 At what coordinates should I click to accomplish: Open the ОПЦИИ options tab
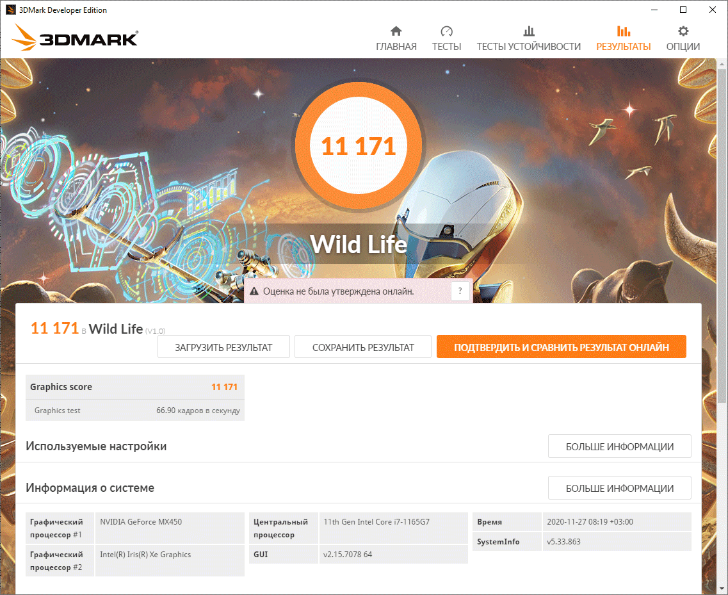[683, 38]
